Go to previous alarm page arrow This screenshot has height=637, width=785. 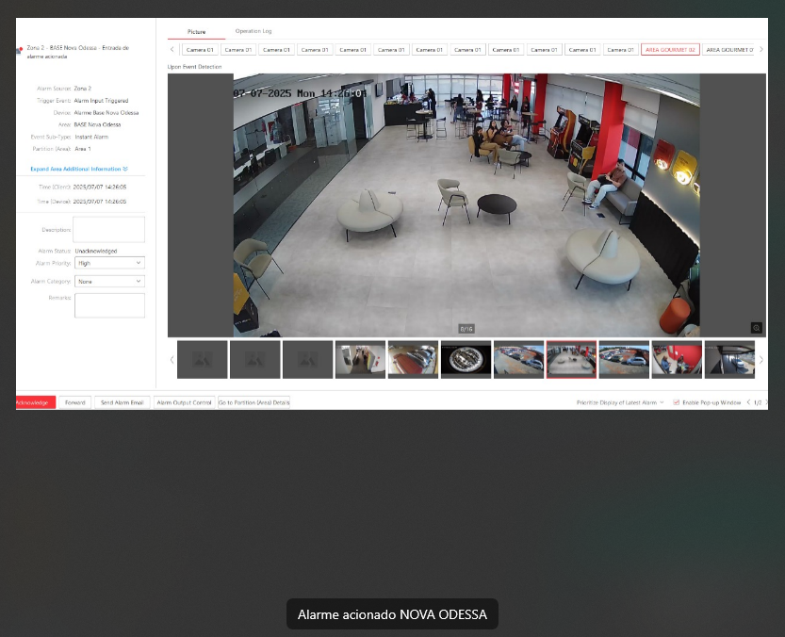click(748, 402)
